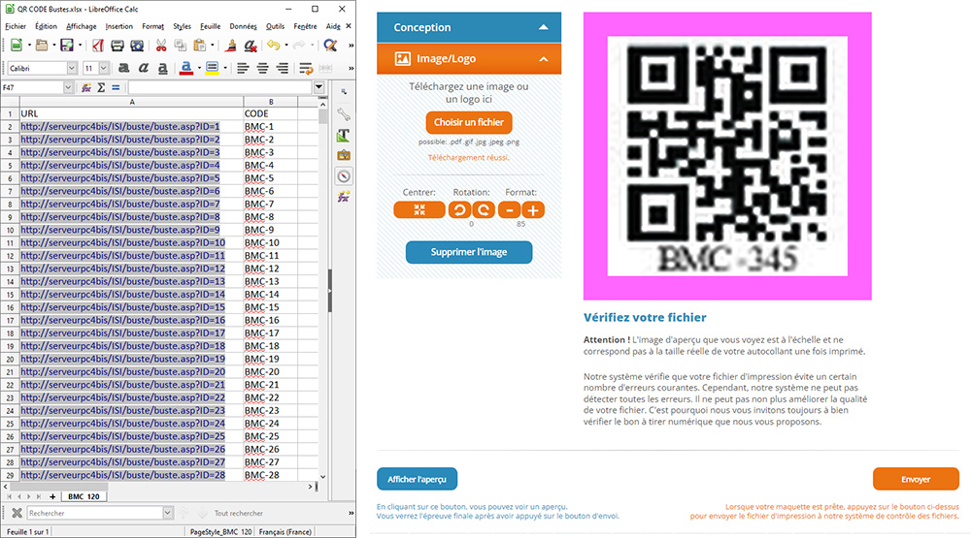Close the find toolbar with X icon
The height and width of the screenshot is (538, 971).
[17, 513]
